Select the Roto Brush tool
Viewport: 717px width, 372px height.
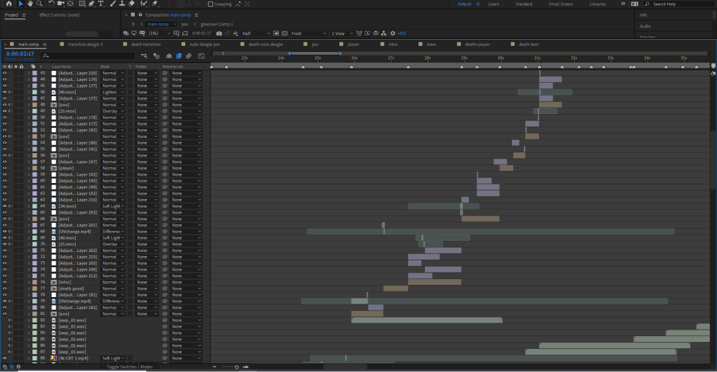point(143,4)
